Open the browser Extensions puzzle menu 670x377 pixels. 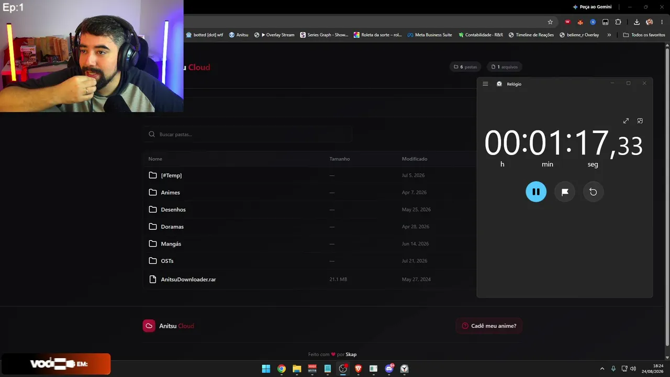pos(618,22)
